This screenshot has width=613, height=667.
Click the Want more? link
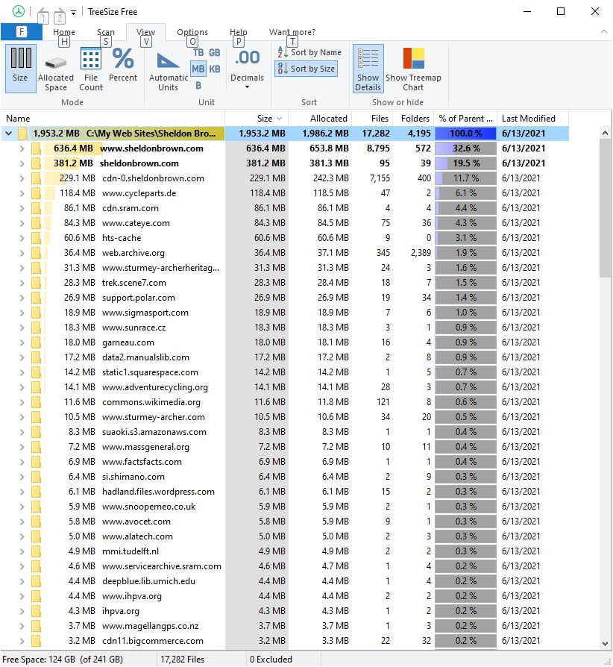pos(292,32)
